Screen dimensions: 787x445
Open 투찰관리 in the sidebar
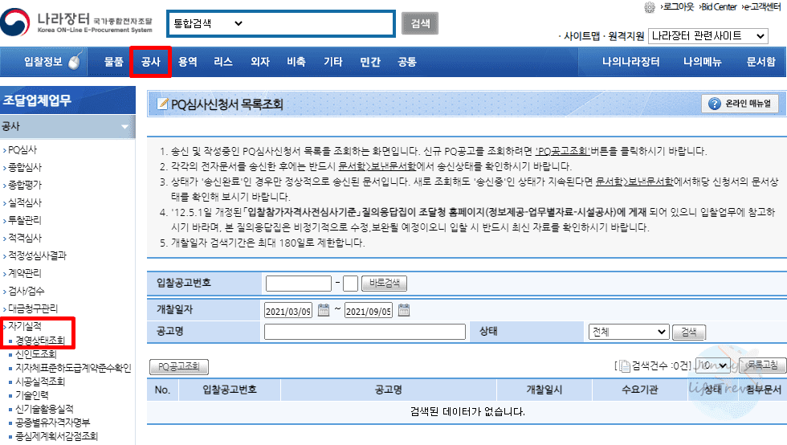point(25,220)
